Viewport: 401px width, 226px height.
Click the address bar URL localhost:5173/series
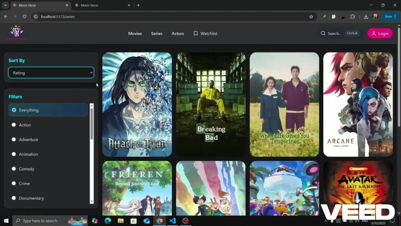(x=58, y=16)
